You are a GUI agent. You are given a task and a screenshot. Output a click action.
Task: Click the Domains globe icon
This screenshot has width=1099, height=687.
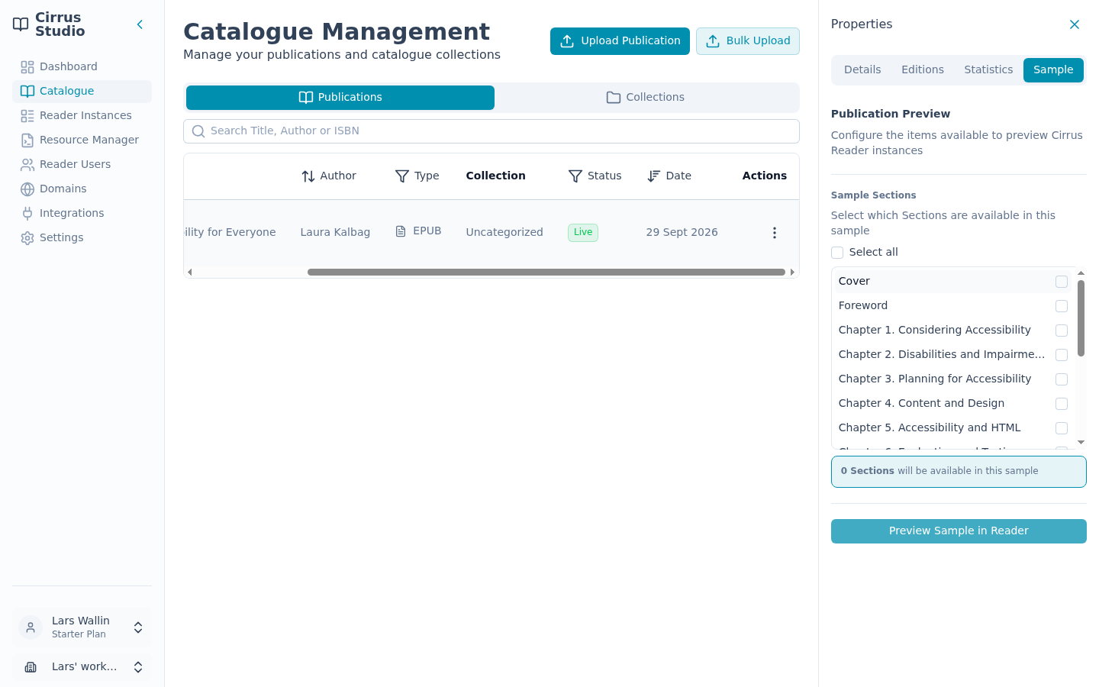(x=27, y=189)
